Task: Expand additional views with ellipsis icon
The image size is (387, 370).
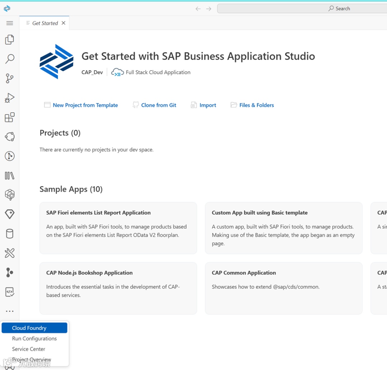Action: pos(10,311)
